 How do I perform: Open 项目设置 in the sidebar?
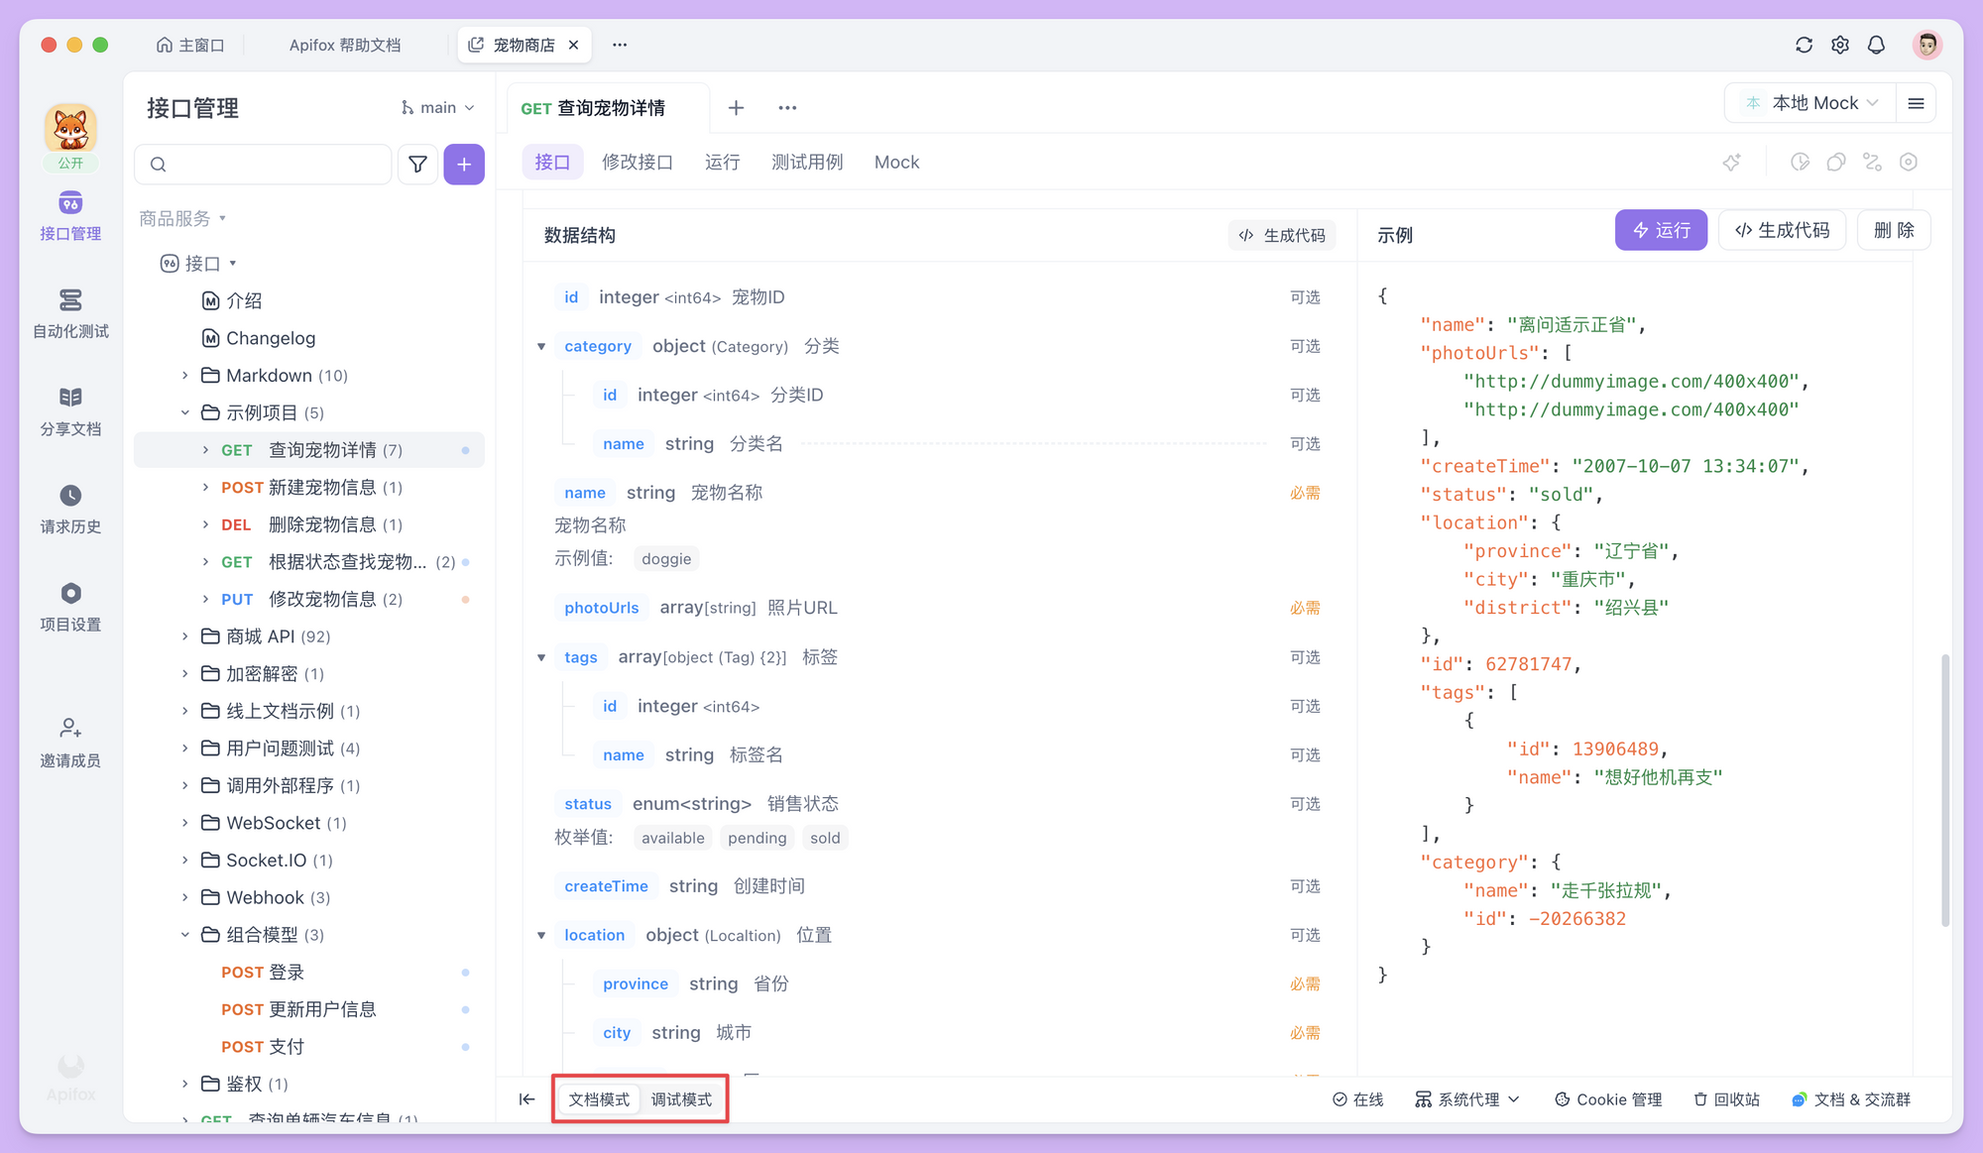pyautogui.click(x=70, y=607)
